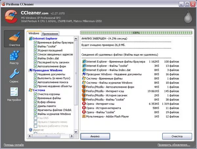Uncheck IE Файлы "cookie" checkbox
Screen dimensions: 197x149
tap(35, 47)
